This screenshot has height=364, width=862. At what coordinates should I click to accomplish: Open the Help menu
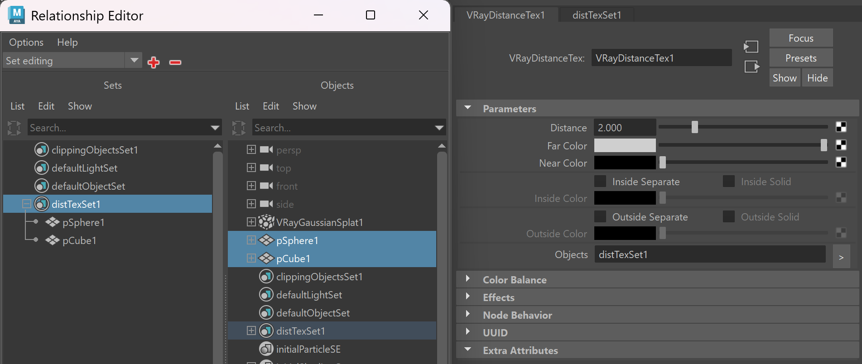(67, 42)
